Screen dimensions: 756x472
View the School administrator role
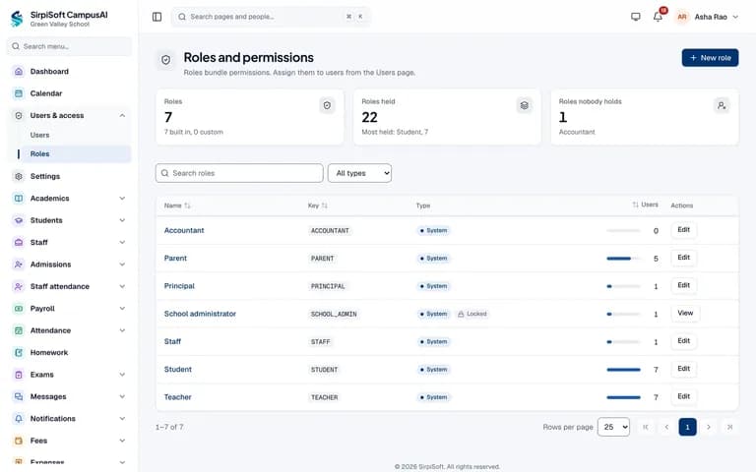tap(685, 313)
